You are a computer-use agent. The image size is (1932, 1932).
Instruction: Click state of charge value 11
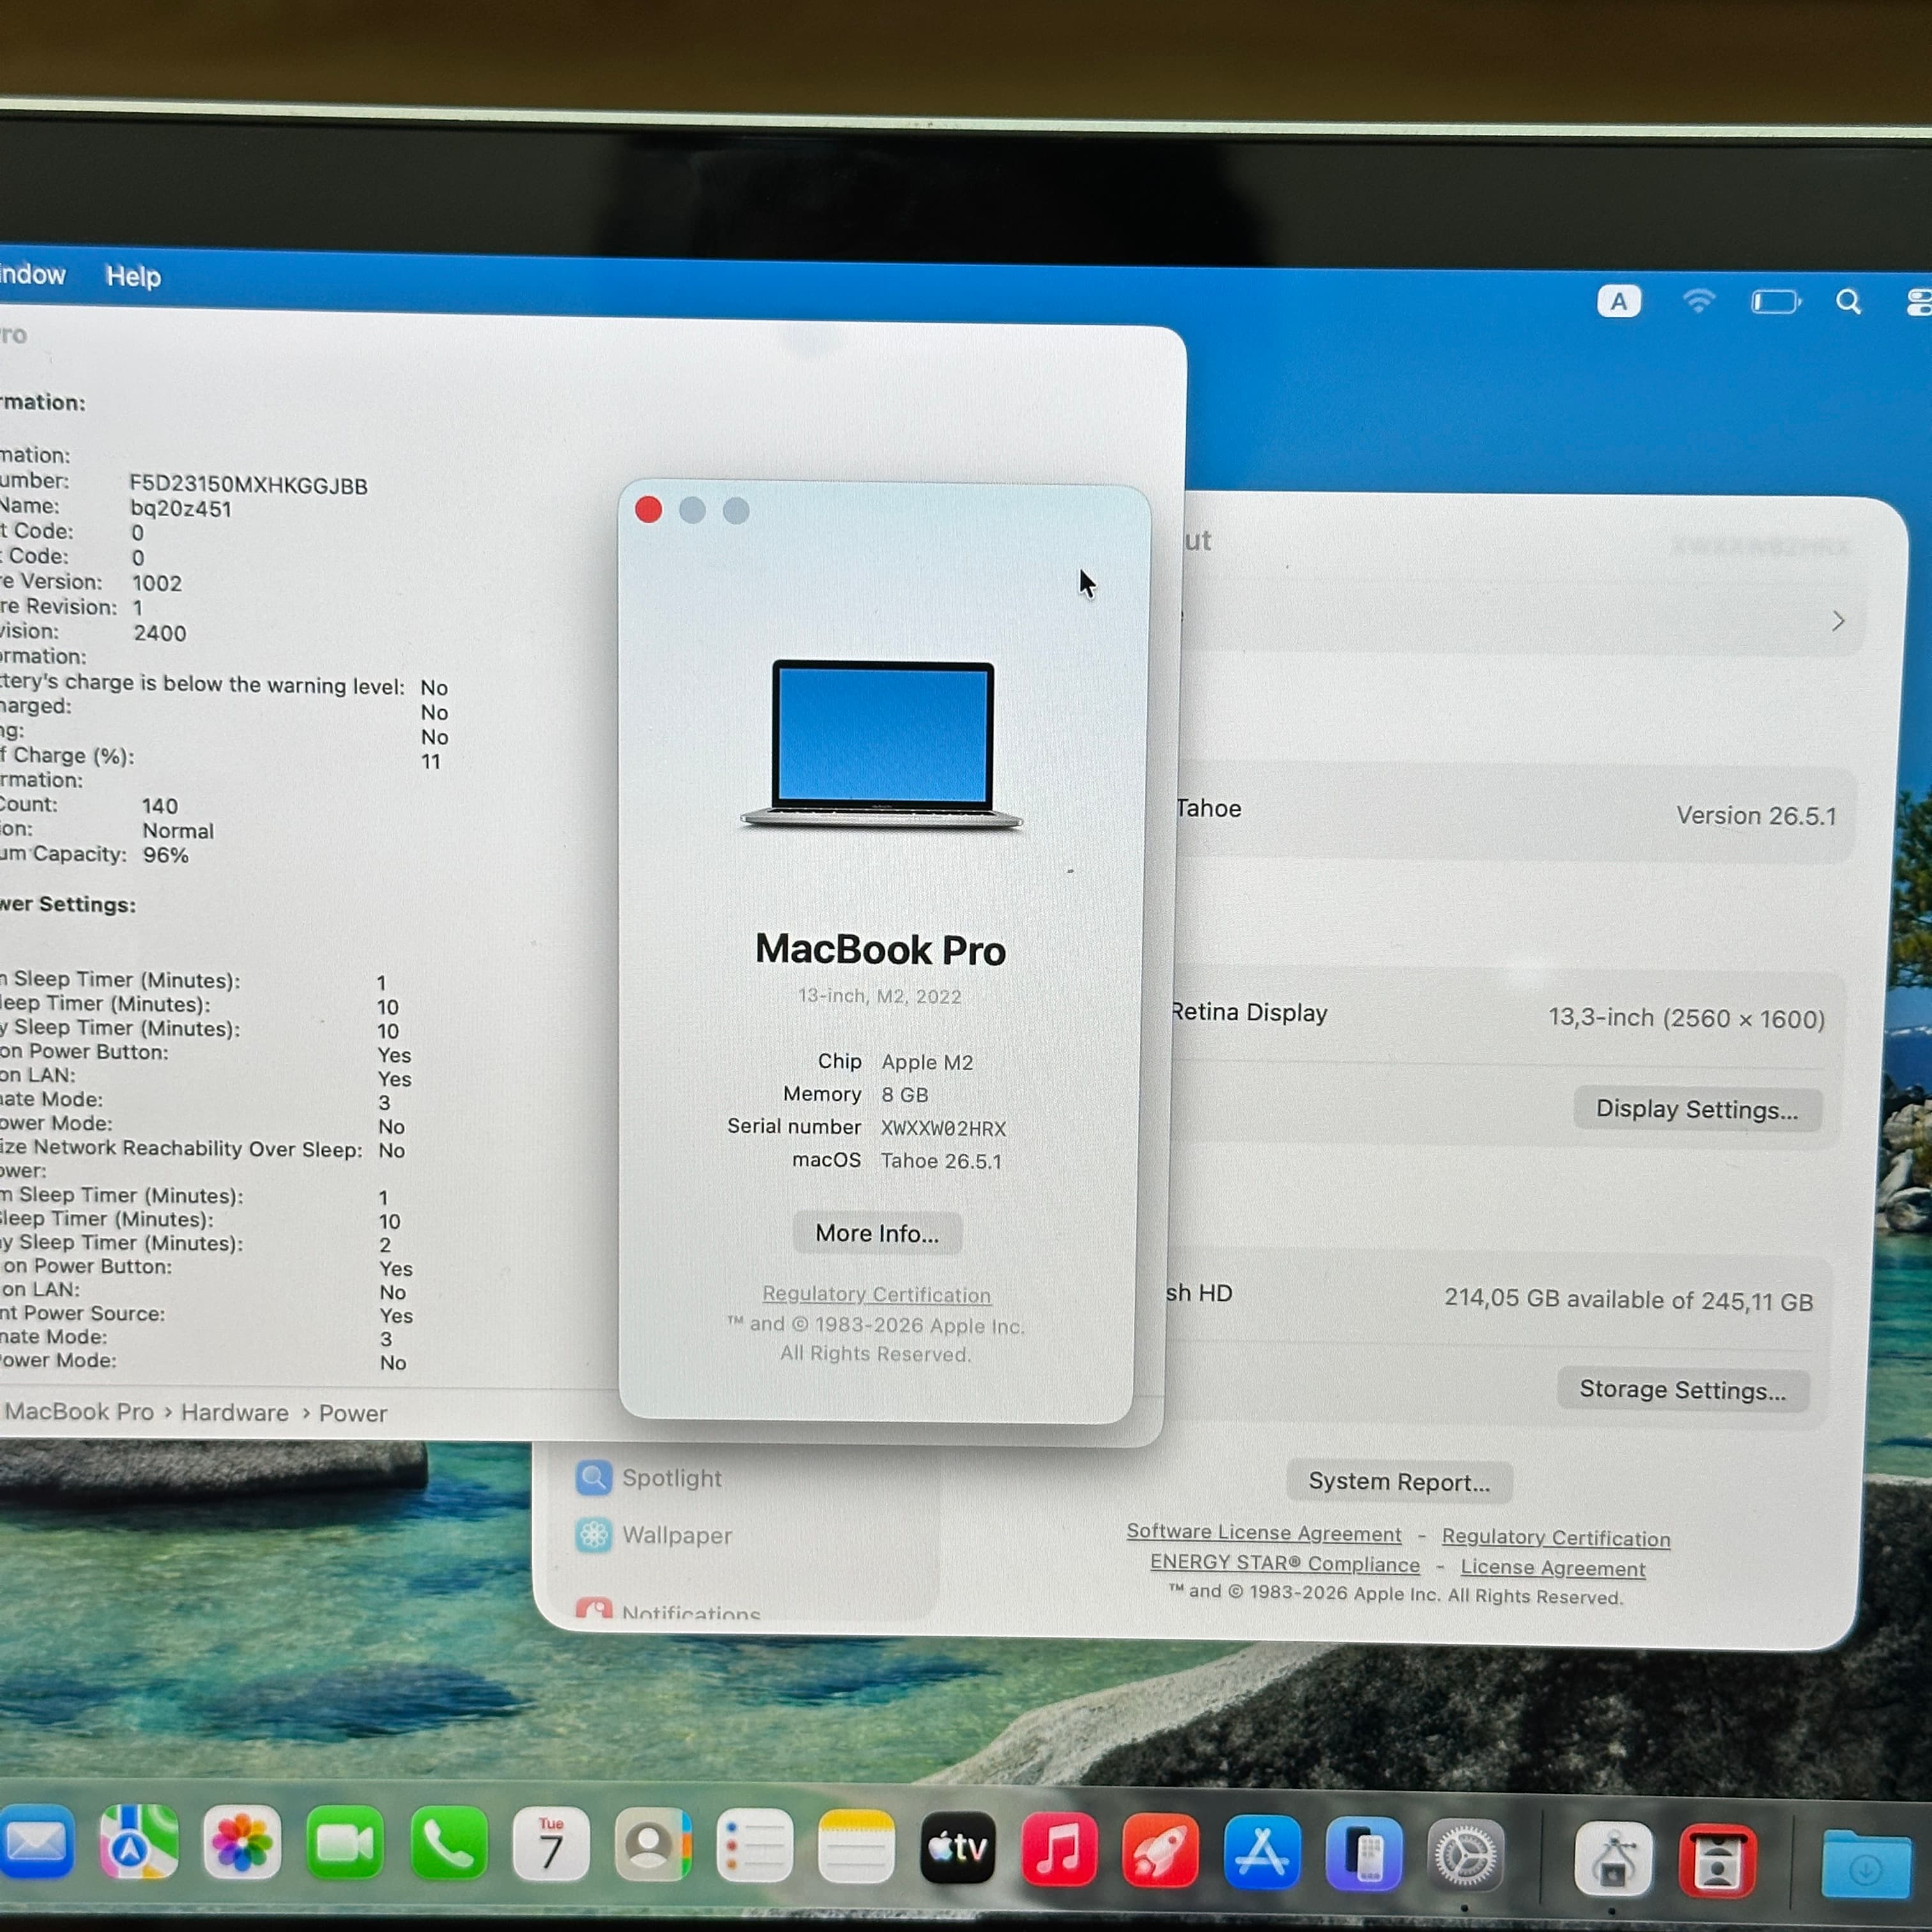point(431,762)
